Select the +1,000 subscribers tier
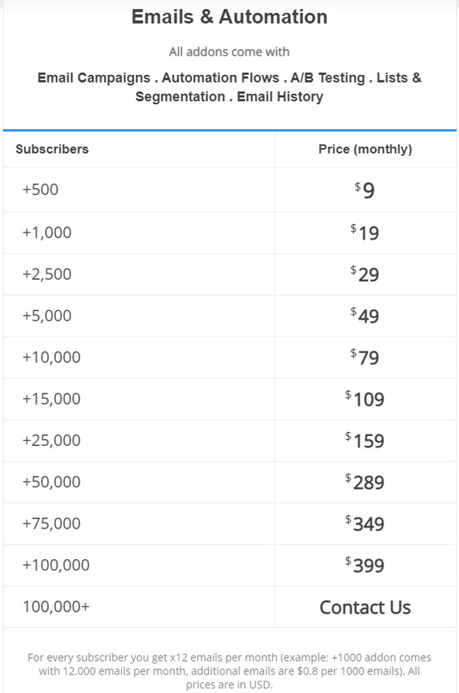Image resolution: width=459 pixels, height=693 pixels. [229, 233]
